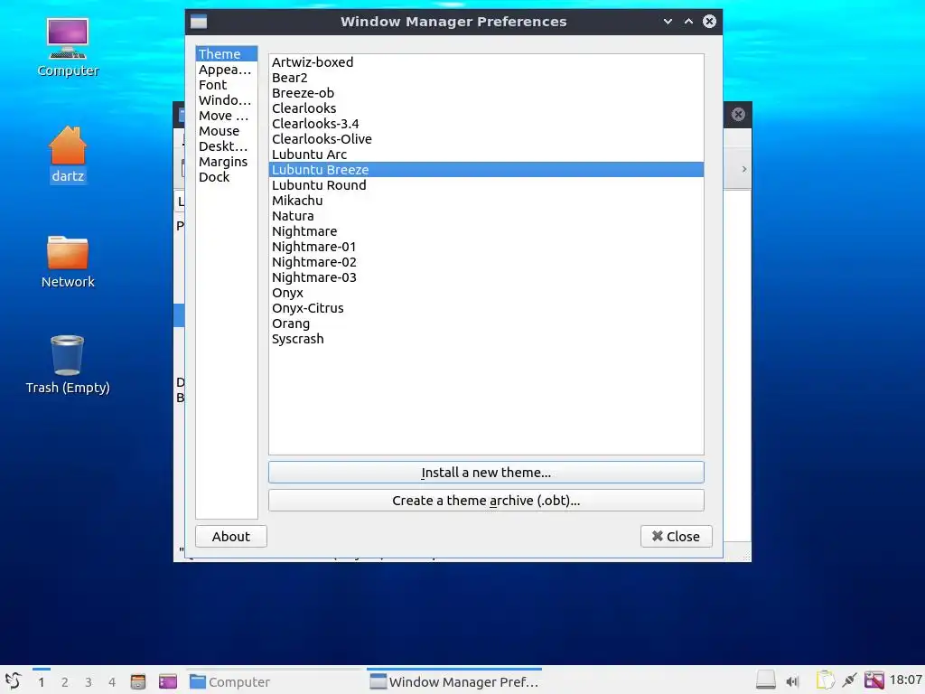Click Window Manager Pref taskbar entry
Viewport: 925px width, 694px height.
click(x=454, y=681)
